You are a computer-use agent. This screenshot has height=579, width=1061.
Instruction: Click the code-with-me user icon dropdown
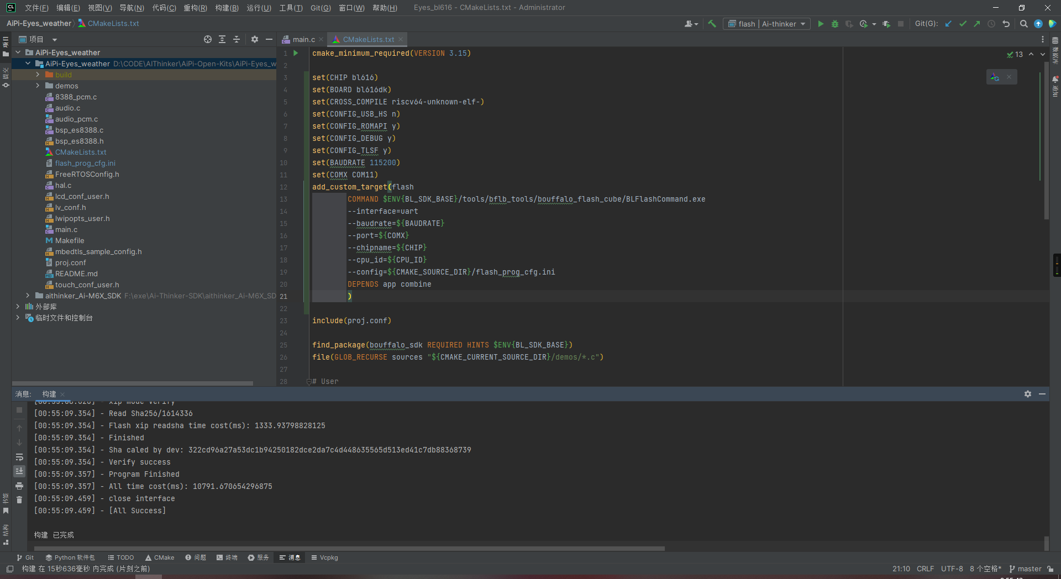click(691, 24)
